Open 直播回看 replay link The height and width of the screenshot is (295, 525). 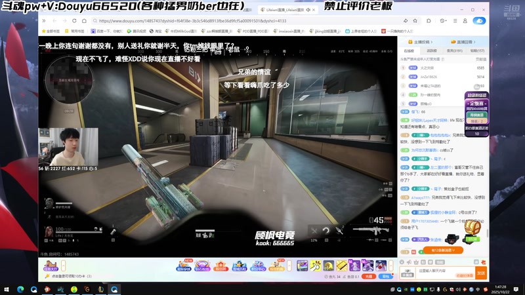point(463,42)
